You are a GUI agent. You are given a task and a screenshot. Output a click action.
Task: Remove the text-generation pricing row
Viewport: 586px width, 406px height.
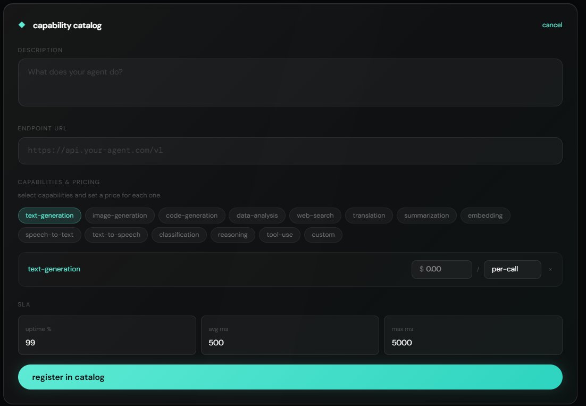point(550,270)
